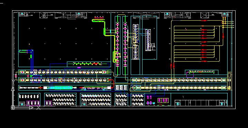Select the red vertical arrow on far-right yellow line
The image size is (248, 128).
click(223, 36)
